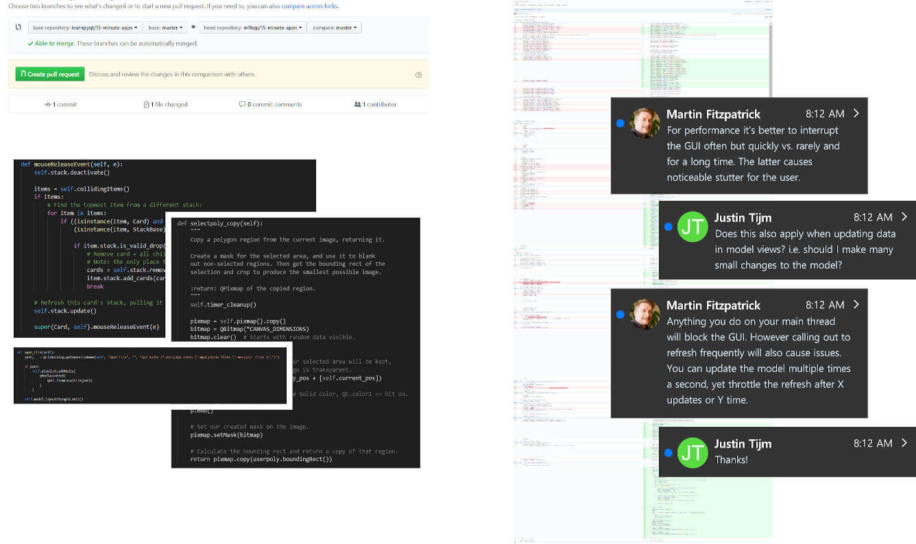Click the Create pull request button

coord(50,74)
